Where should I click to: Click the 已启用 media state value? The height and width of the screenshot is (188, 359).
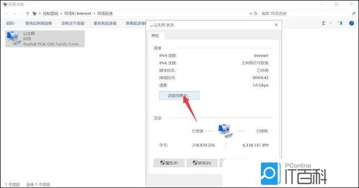263,70
